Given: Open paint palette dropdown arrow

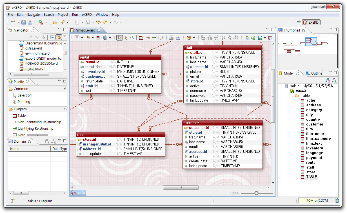Looking at the screenshot, I should point(194,38).
